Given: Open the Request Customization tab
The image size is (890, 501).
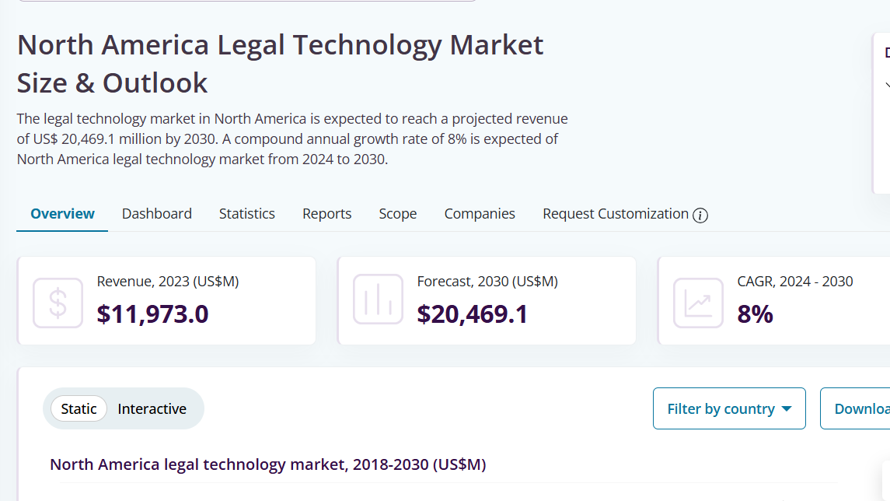Looking at the screenshot, I should click(615, 214).
